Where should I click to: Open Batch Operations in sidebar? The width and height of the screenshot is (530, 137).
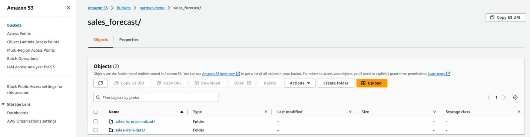[x=23, y=59]
